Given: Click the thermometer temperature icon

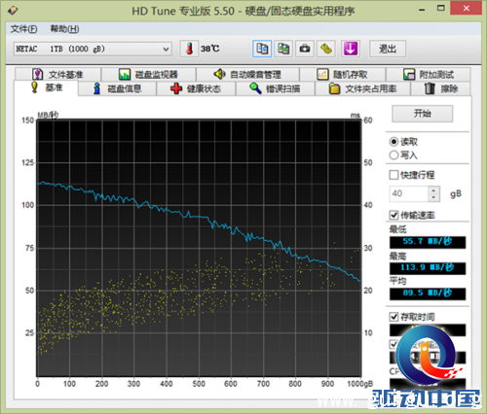Looking at the screenshot, I should [189, 49].
